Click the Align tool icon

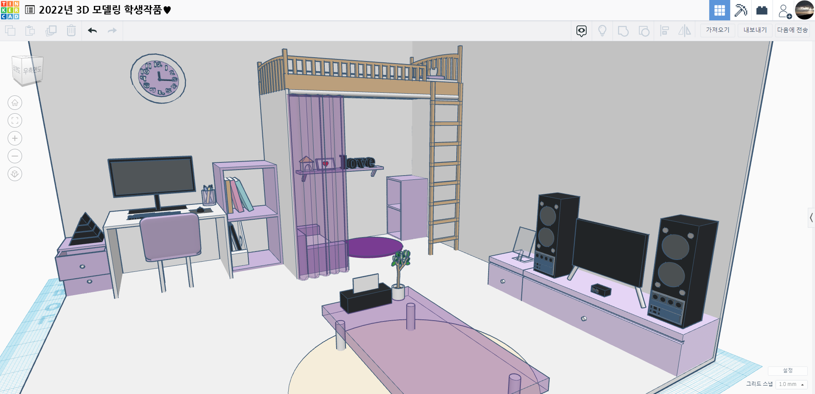665,31
